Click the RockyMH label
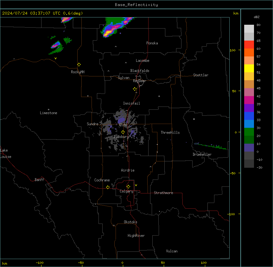 click(x=78, y=72)
